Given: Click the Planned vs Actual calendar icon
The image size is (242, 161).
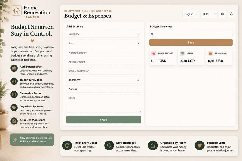Looking at the screenshot, I should pyautogui.click(x=14, y=94).
